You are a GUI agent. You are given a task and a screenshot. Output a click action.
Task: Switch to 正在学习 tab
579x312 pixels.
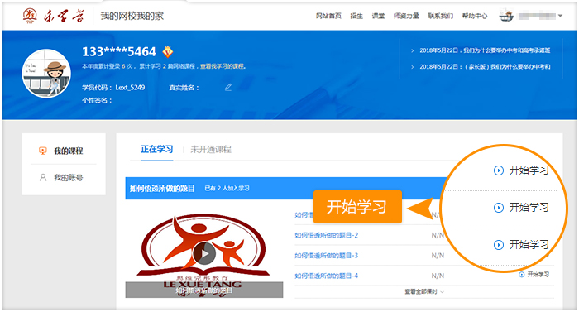click(157, 149)
